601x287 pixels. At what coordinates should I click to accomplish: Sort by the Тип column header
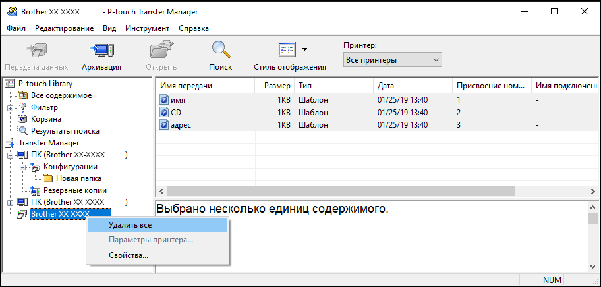[334, 86]
